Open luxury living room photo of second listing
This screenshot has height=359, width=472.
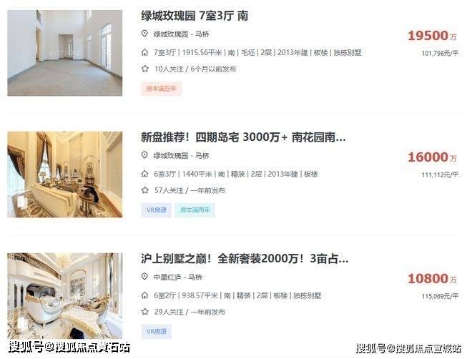(64, 174)
